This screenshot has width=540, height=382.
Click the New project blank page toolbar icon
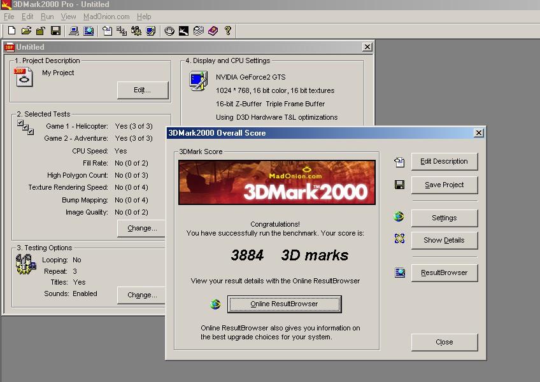[x=11, y=31]
